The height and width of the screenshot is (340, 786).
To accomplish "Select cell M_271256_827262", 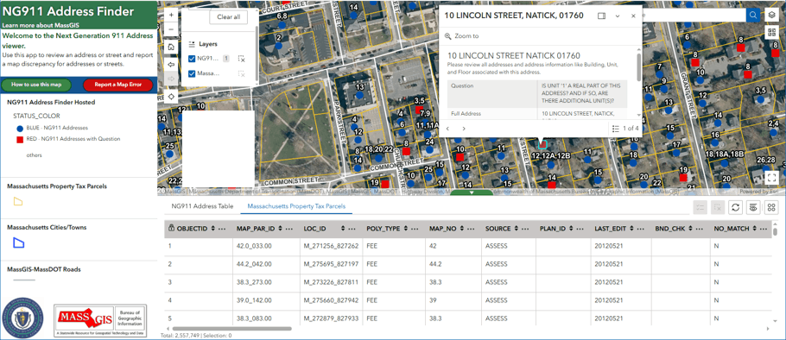I will 332,246.
